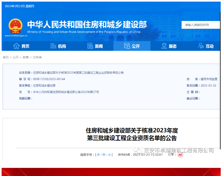Click the 公文名称 announcement title line
Image resolution: width=222 pixels, height=176 pixels.
78,73
